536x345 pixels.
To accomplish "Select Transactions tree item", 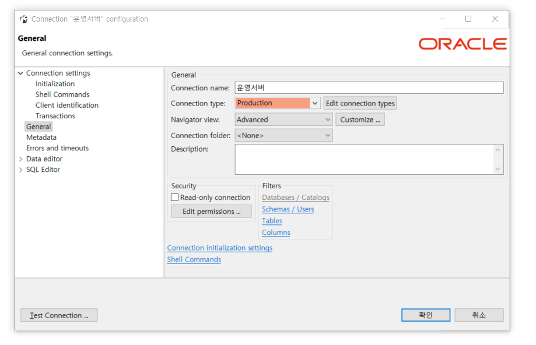I will click(55, 116).
